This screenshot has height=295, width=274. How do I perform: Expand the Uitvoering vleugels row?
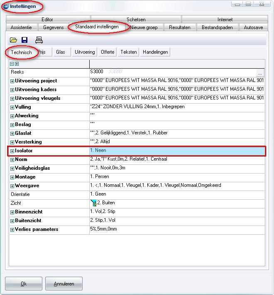(12, 99)
